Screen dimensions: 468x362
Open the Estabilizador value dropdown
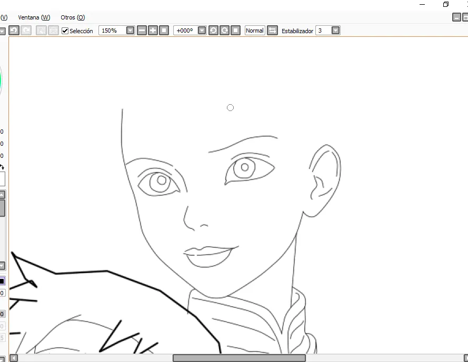tap(335, 31)
